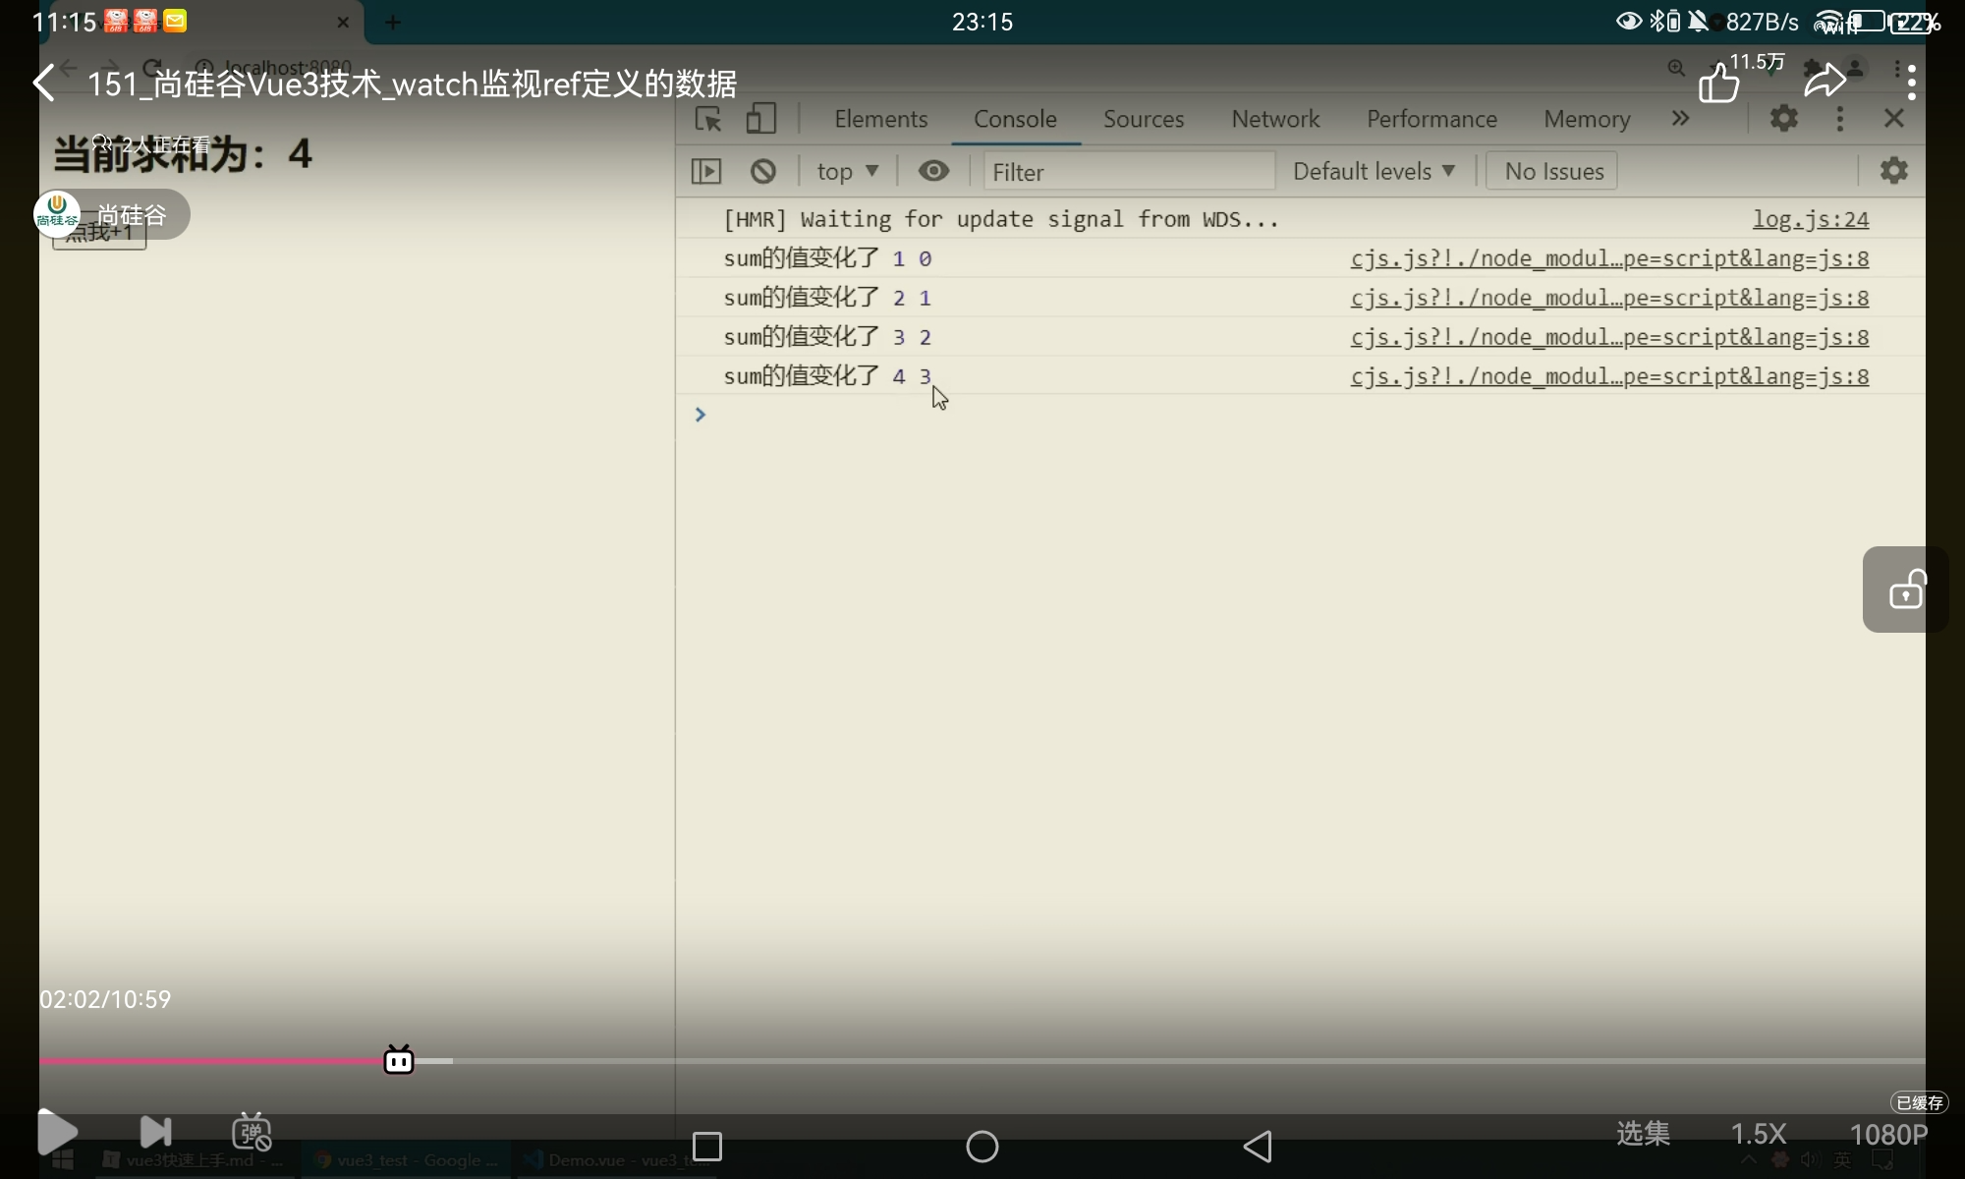Tap the like thumbs-up icon

click(1718, 84)
